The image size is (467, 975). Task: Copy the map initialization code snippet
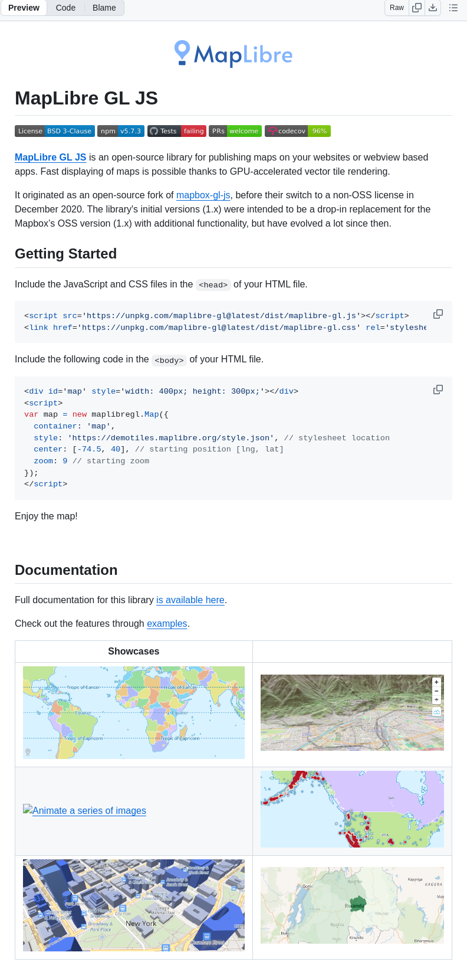438,390
